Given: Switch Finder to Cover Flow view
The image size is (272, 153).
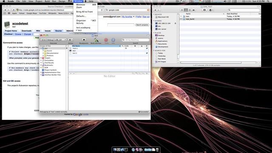Looking at the screenshot, I should [x=194, y=10].
